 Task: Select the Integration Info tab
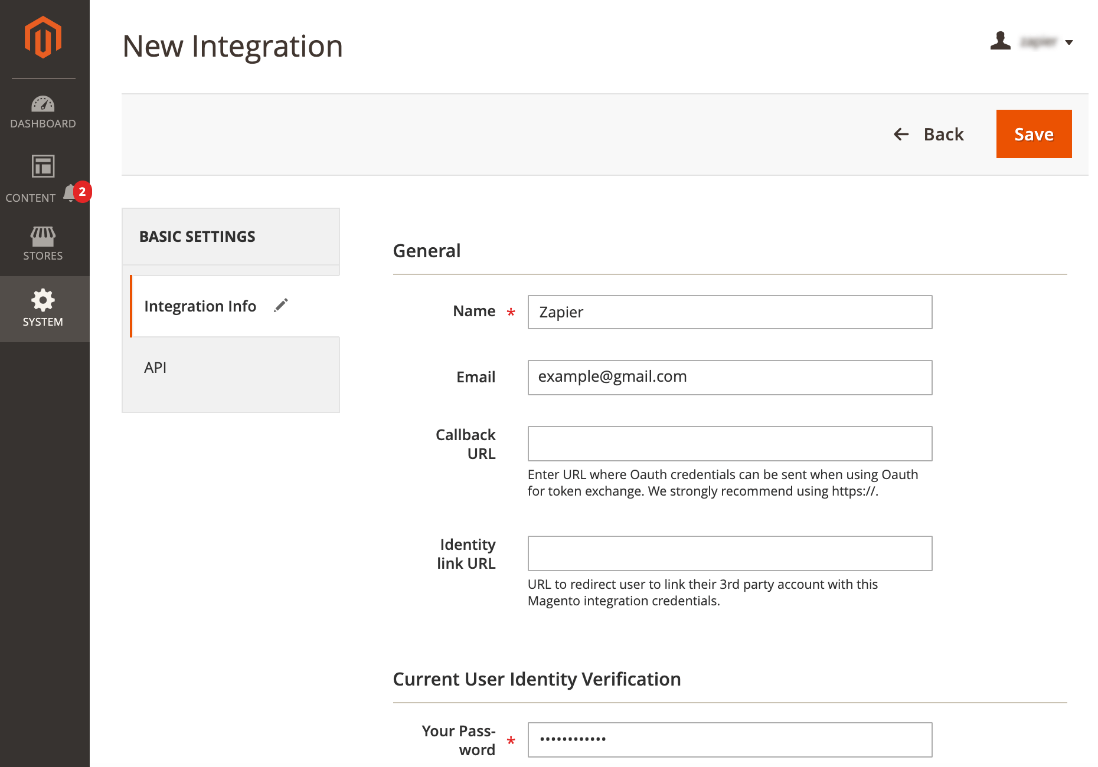pos(200,306)
